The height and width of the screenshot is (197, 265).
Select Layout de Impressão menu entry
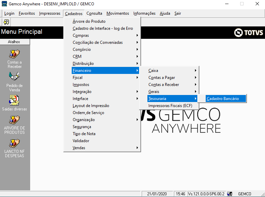(x=105, y=106)
